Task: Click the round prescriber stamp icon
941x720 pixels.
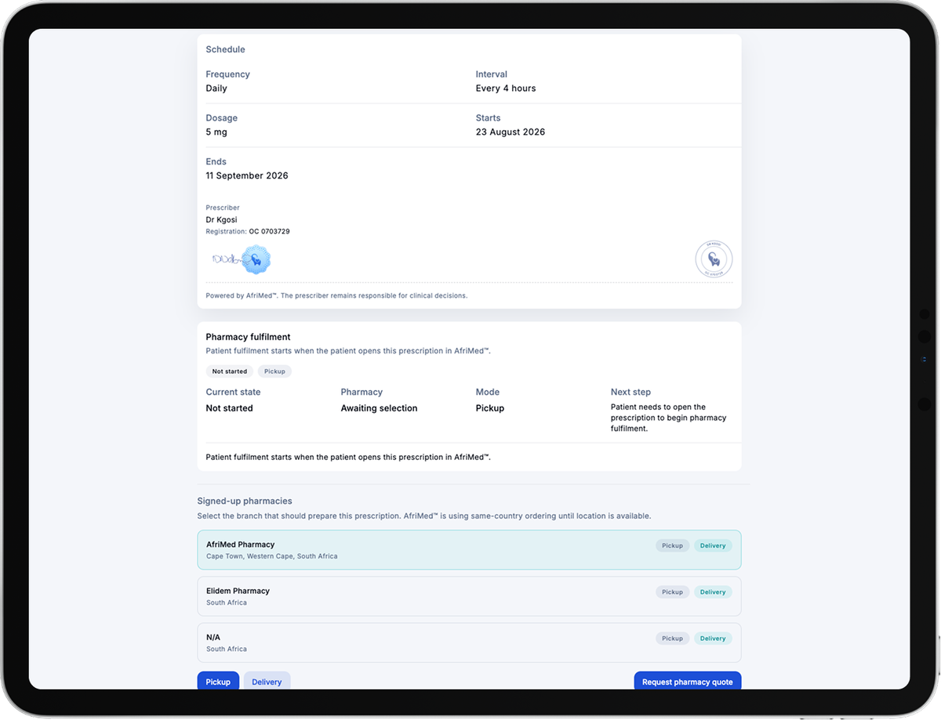Action: pyautogui.click(x=714, y=259)
